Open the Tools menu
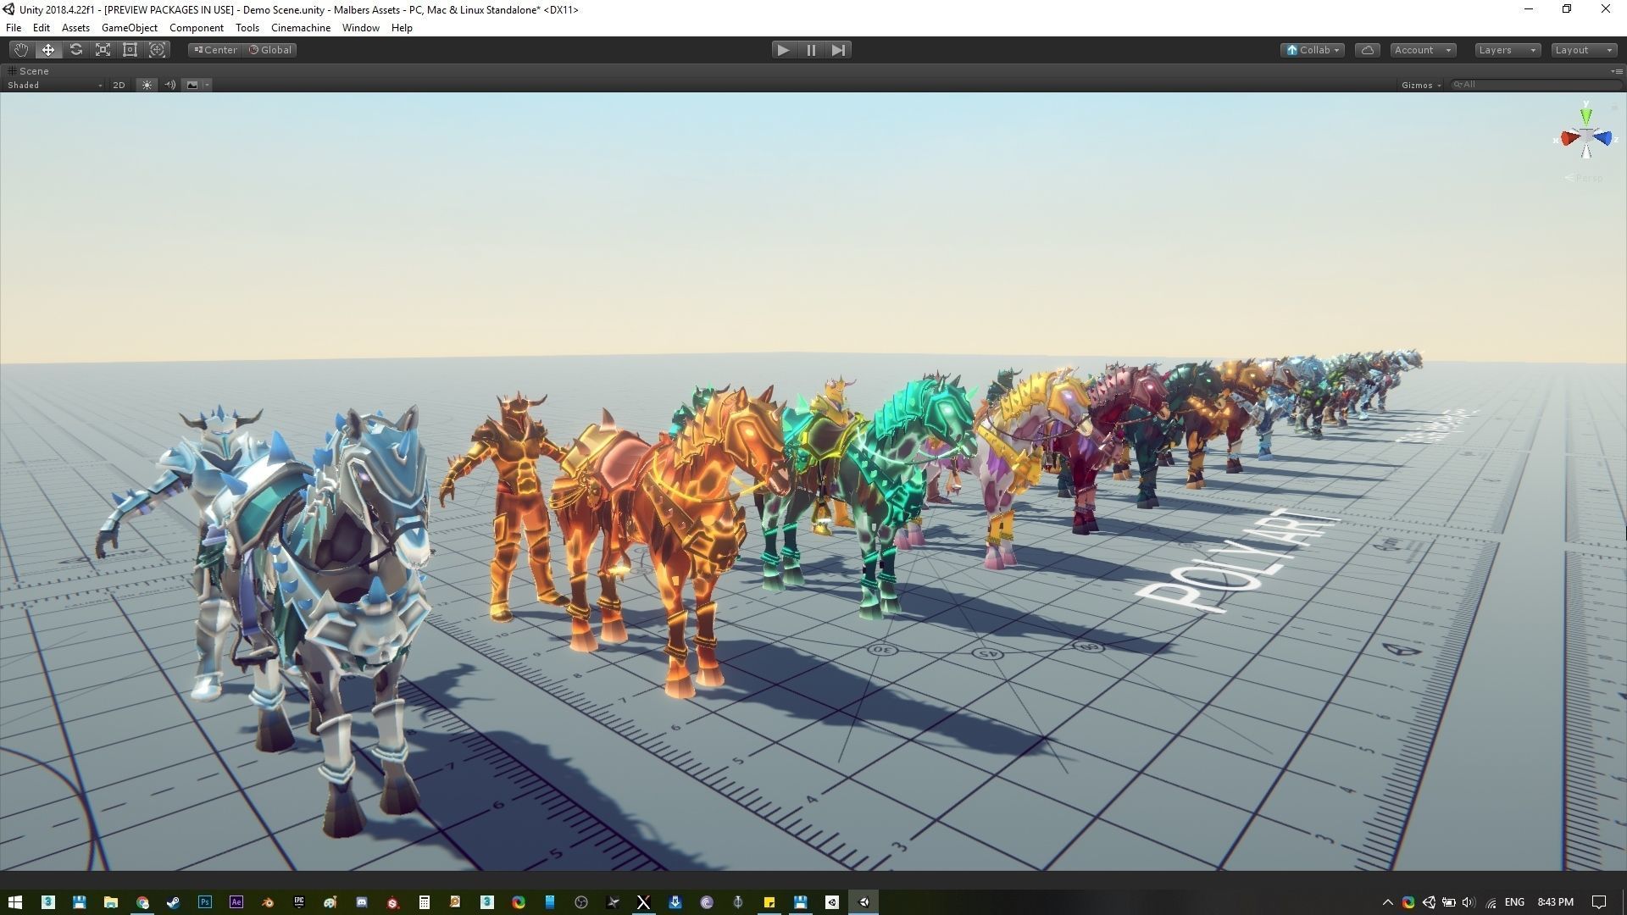This screenshot has width=1627, height=915. pyautogui.click(x=247, y=28)
